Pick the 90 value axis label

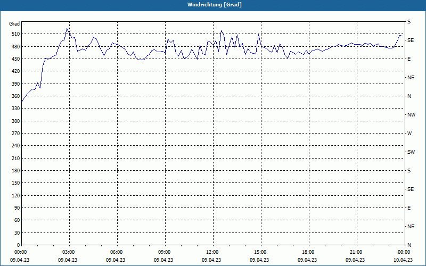coord(17,208)
